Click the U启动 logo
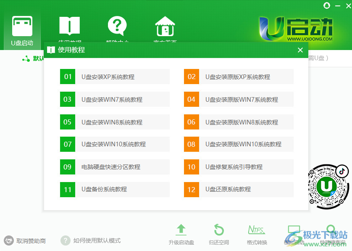The height and width of the screenshot is (251, 352). coord(296,29)
